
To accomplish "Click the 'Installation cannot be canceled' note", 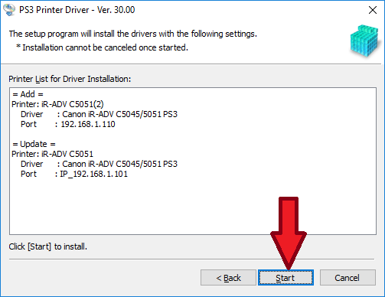I will (103, 47).
